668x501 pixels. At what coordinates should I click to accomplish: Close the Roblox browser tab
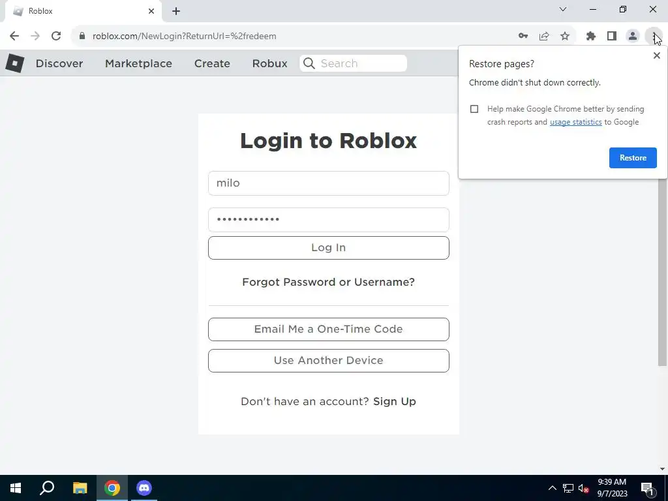tap(151, 11)
